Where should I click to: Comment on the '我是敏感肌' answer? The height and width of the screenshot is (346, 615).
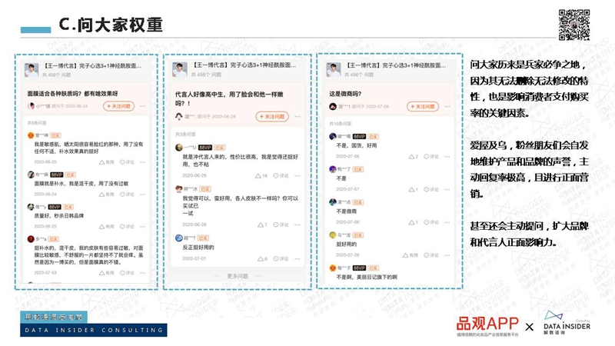pos(127,162)
